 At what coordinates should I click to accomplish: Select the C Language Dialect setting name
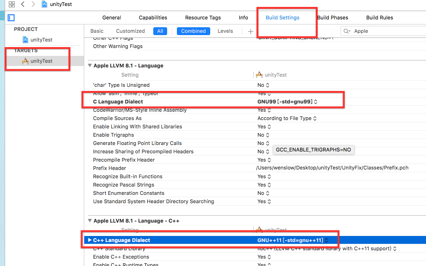pyautogui.click(x=118, y=102)
